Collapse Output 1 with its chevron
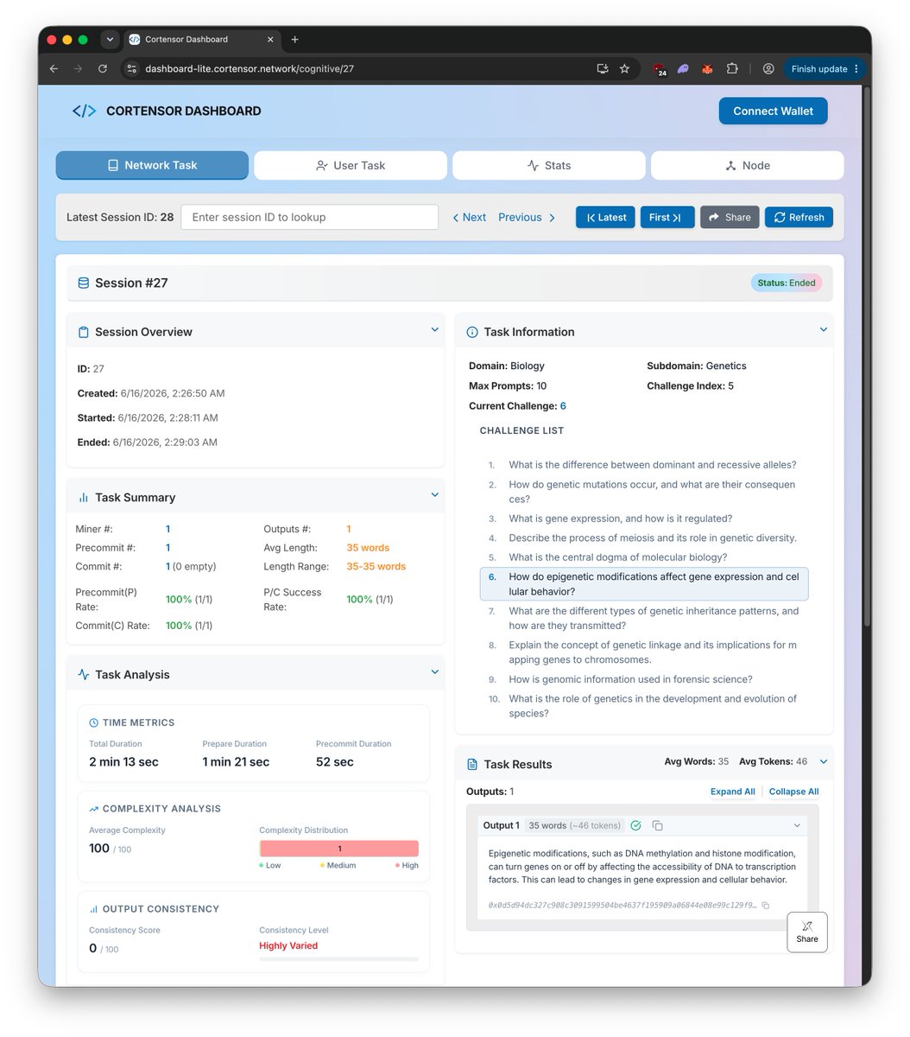Image resolution: width=910 pixels, height=1037 pixels. click(x=797, y=826)
